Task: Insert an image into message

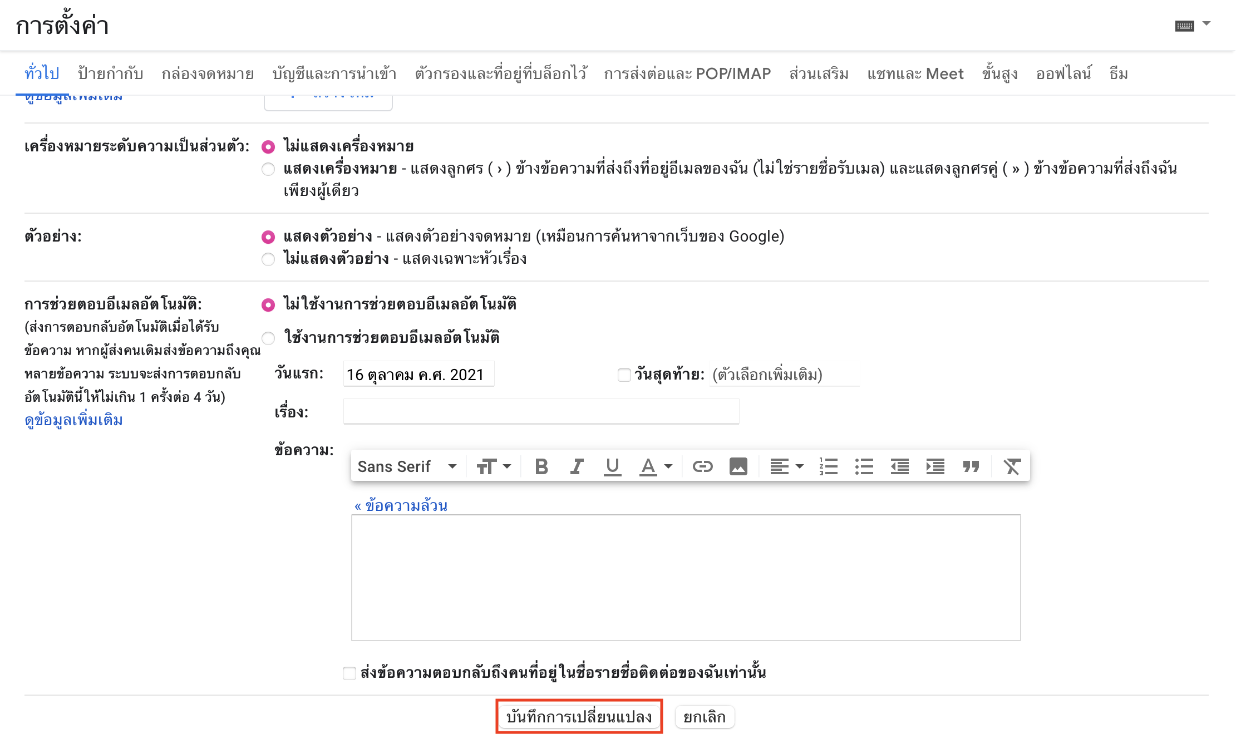Action: tap(738, 466)
